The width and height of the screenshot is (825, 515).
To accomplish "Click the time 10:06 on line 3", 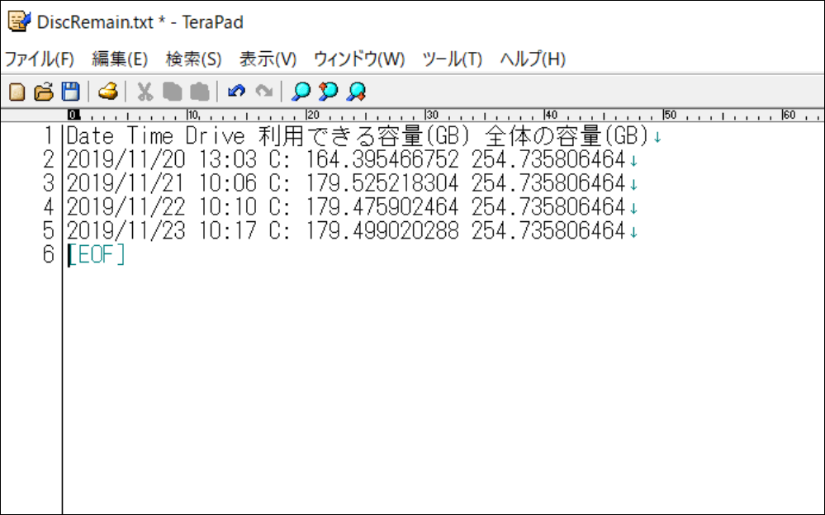I will (x=227, y=183).
